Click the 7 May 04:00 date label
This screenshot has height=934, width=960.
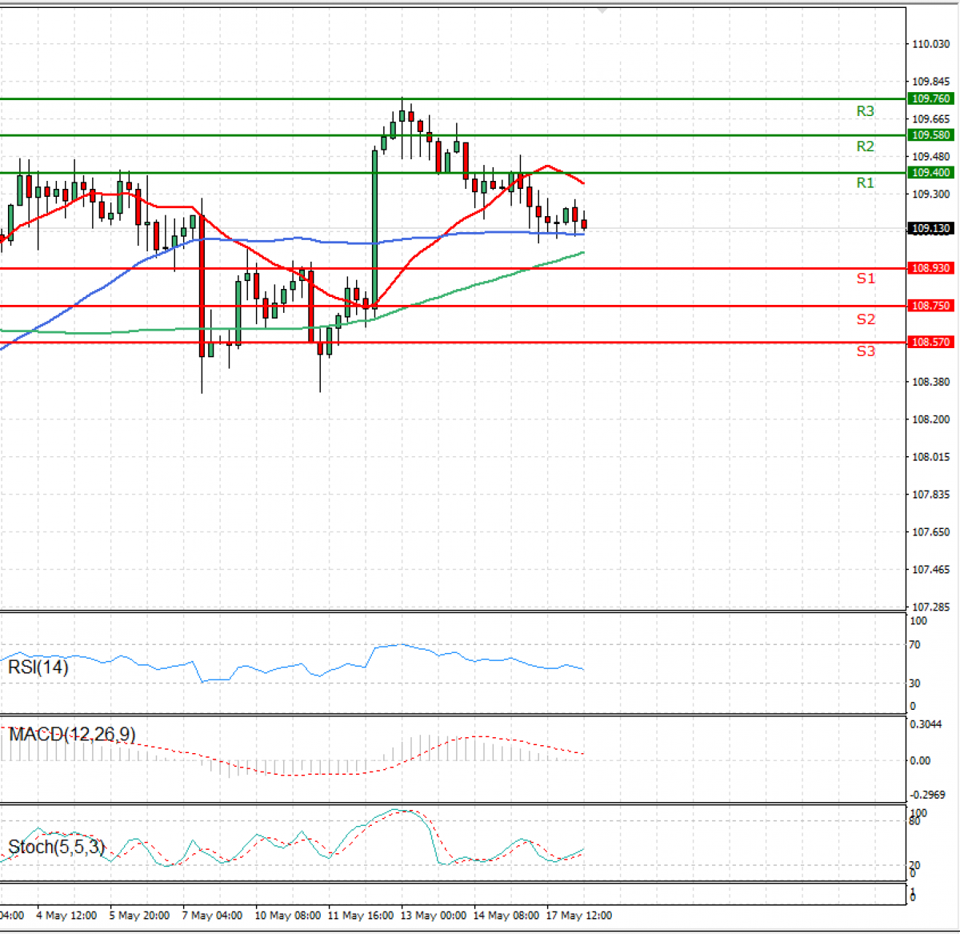(212, 916)
